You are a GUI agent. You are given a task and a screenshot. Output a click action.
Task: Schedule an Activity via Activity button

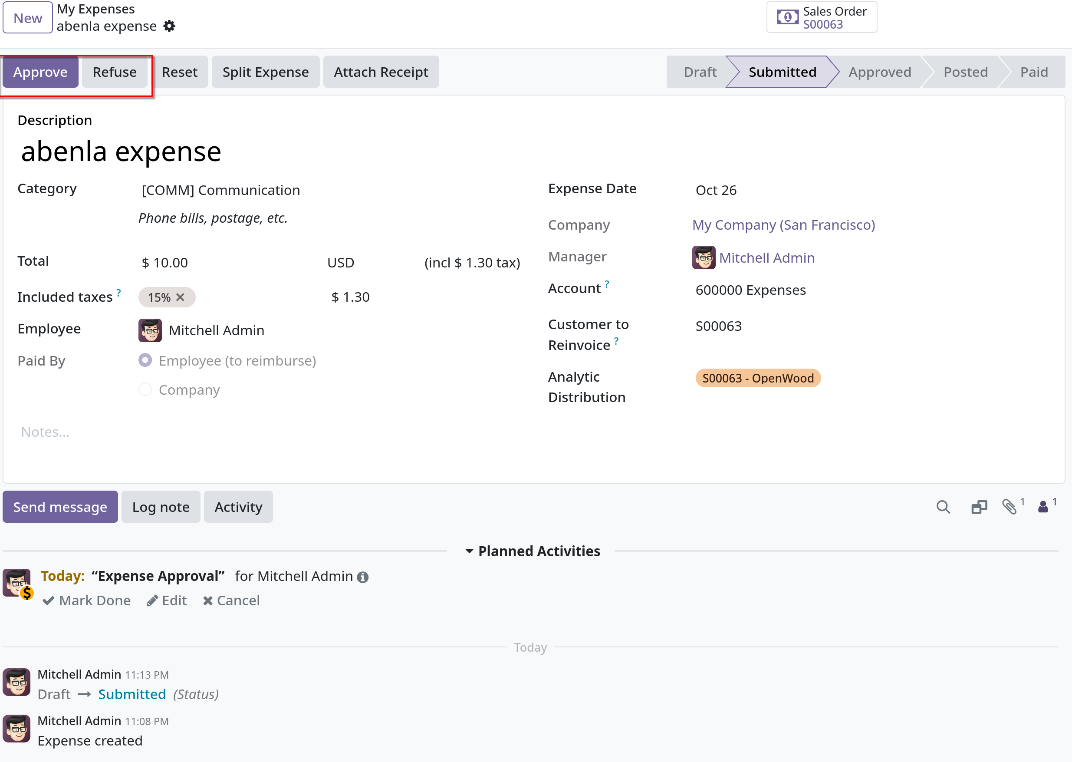pos(238,507)
